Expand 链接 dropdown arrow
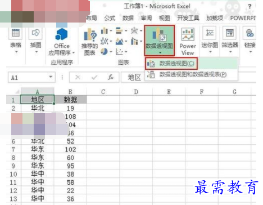 pyautogui.click(x=251, y=52)
